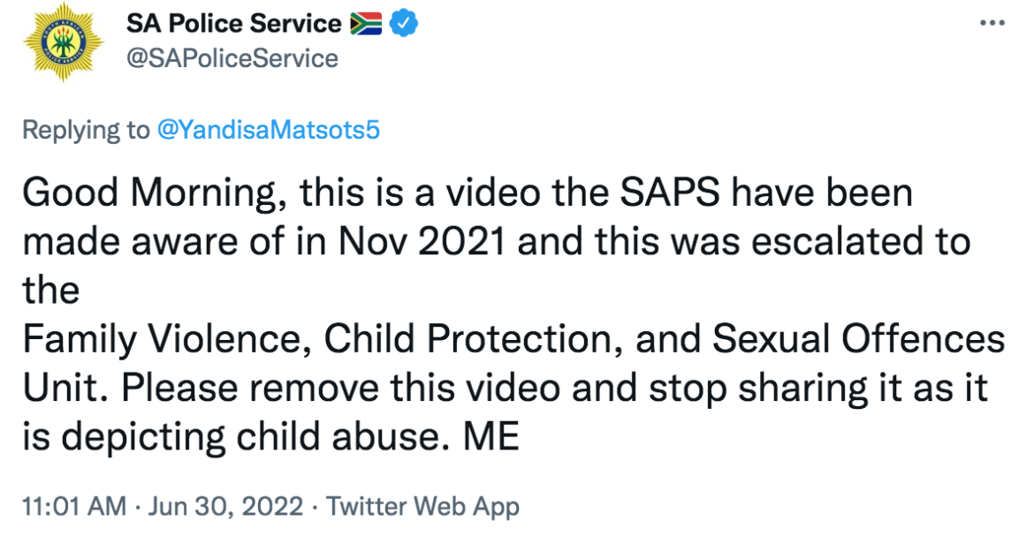Click the blue verified checkmark badge

coord(403,24)
